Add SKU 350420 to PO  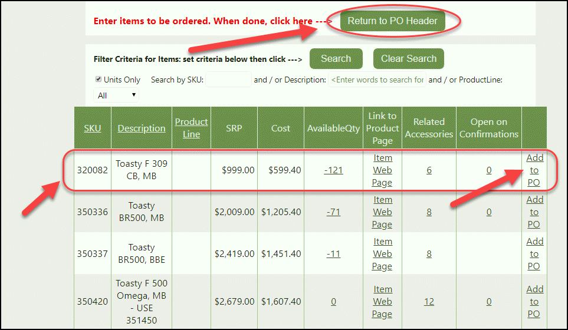coord(534,302)
